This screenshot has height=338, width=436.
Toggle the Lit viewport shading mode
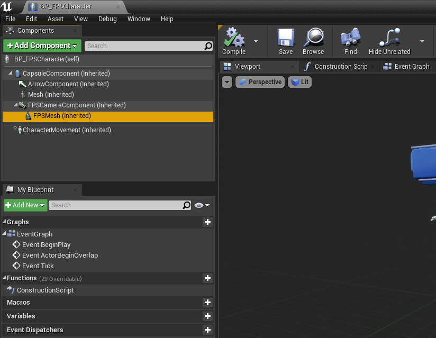(x=299, y=82)
